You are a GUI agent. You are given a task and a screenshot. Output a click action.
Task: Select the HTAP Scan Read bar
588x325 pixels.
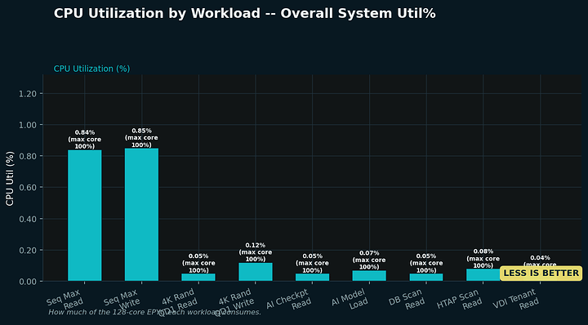click(x=483, y=274)
